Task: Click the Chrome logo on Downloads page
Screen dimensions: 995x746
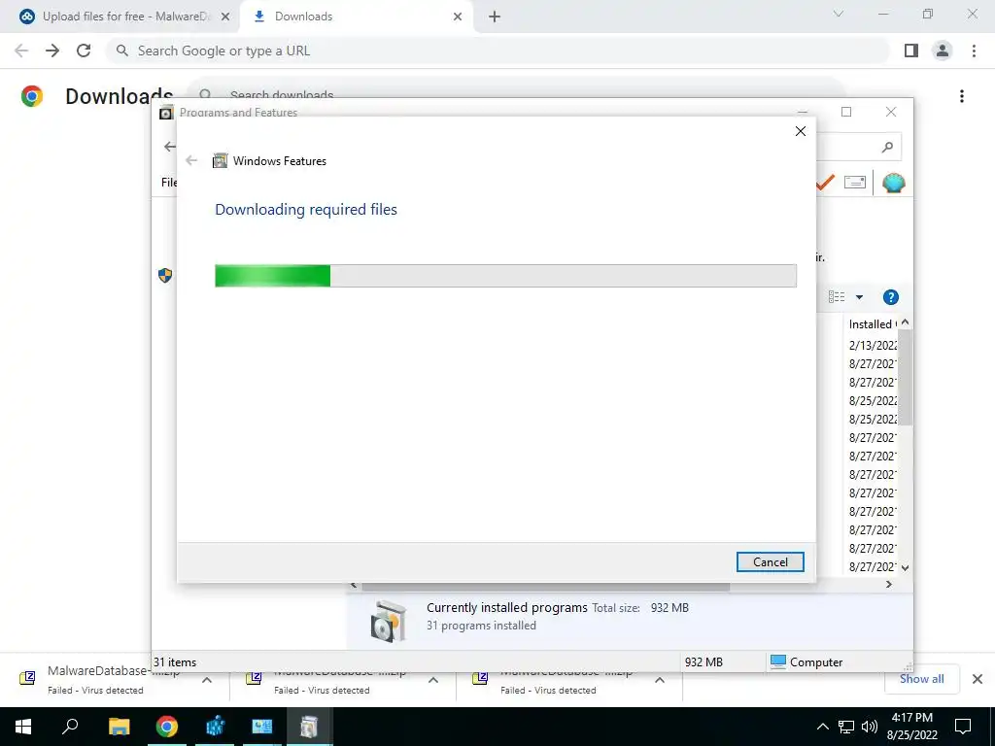Action: tap(32, 96)
